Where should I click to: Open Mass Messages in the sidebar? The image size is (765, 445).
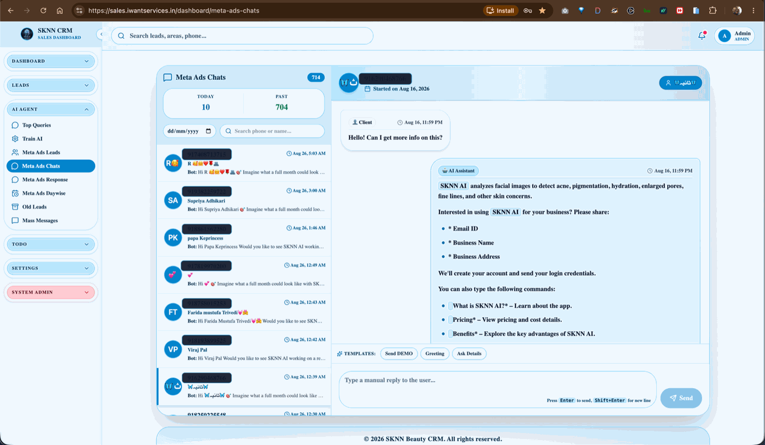click(51, 221)
